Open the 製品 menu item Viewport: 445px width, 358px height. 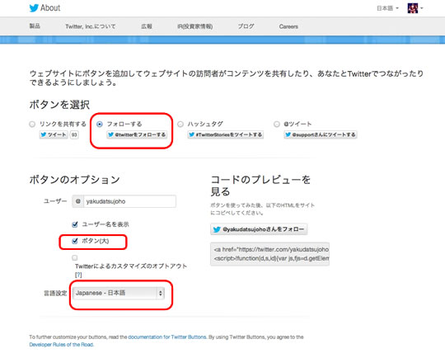(35, 26)
